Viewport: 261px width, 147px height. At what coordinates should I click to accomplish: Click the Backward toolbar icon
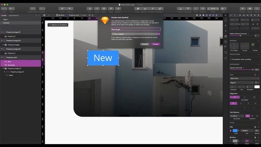[x=188, y=9]
